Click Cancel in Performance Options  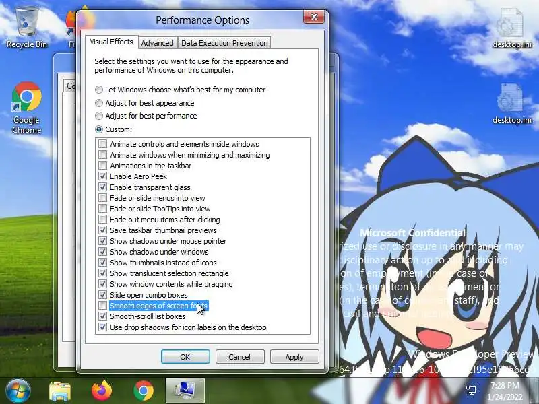(x=240, y=357)
